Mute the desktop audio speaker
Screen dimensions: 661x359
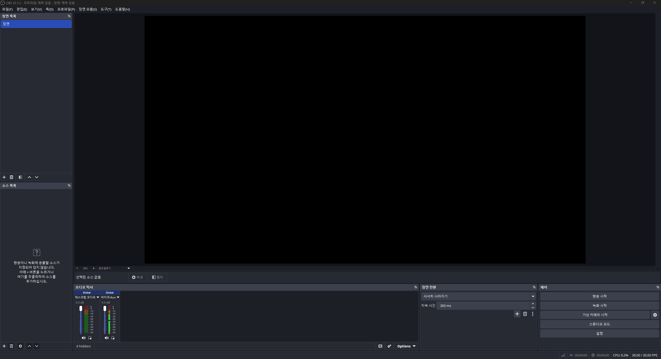(x=83, y=338)
